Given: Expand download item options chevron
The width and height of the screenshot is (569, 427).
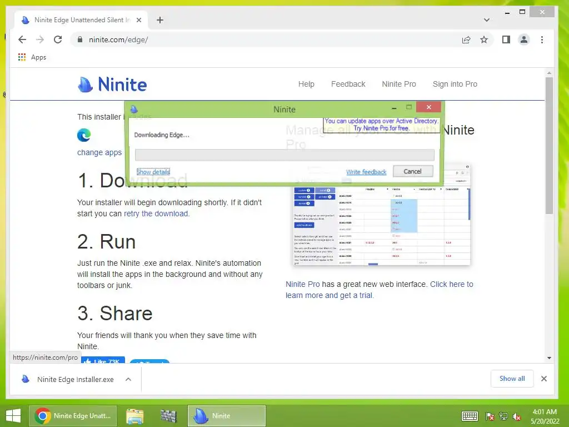Looking at the screenshot, I should point(128,379).
